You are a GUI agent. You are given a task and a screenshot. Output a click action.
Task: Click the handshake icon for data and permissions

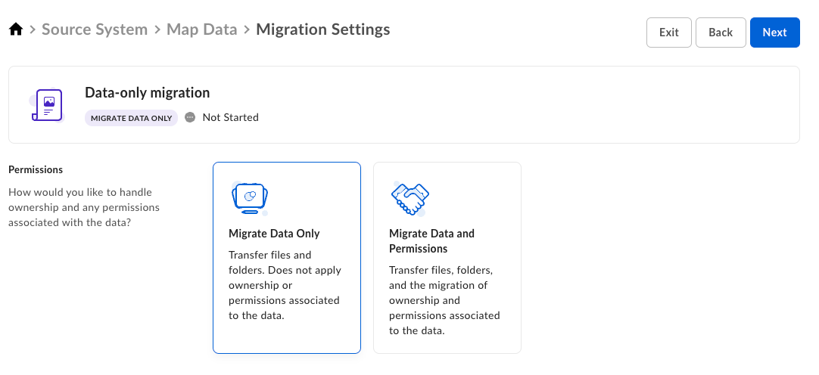pos(409,199)
